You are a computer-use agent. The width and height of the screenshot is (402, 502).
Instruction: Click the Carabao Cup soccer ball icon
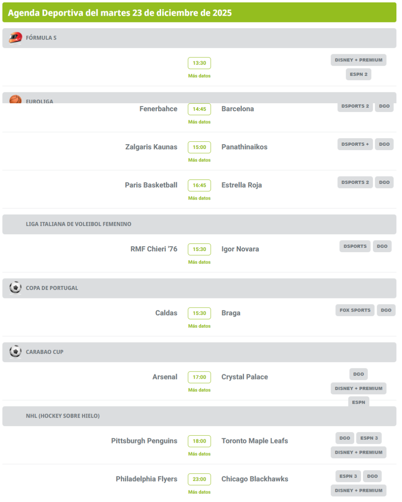click(15, 351)
